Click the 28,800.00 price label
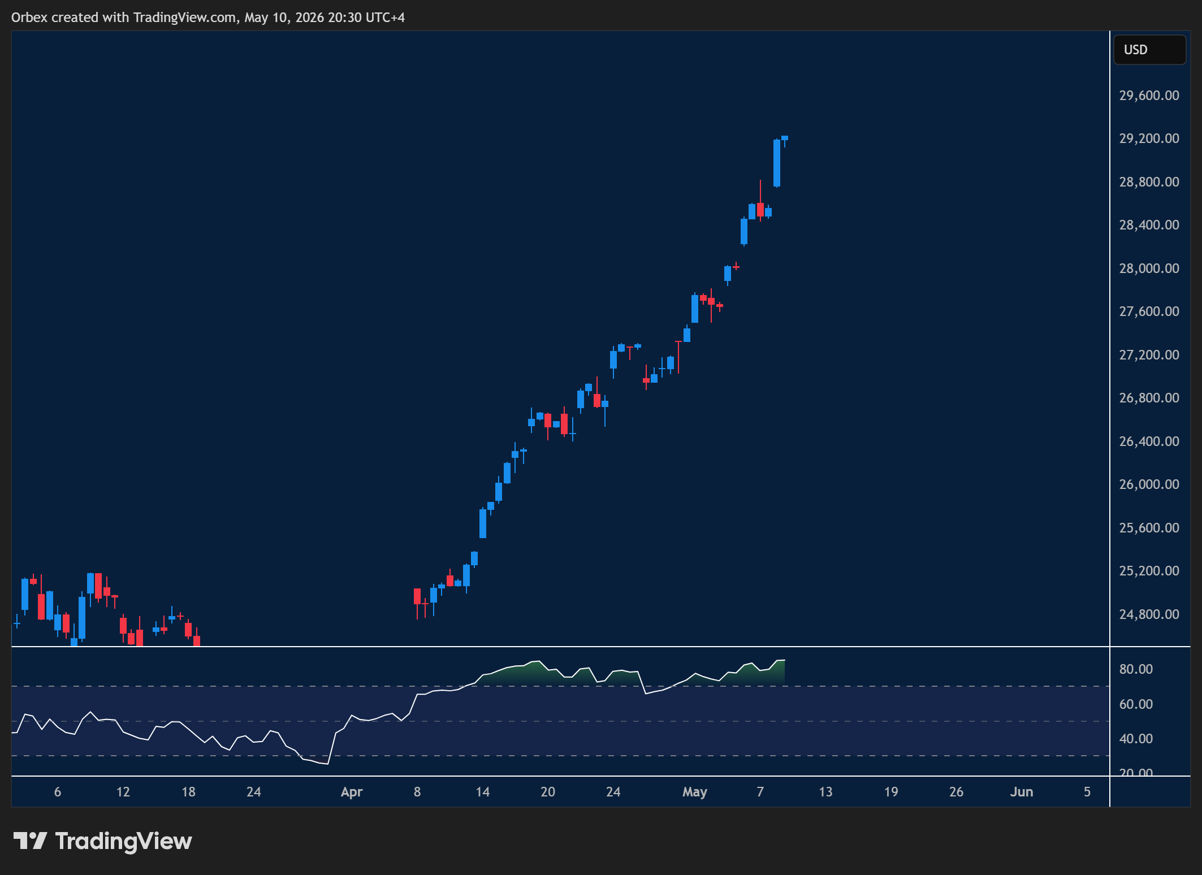This screenshot has height=875, width=1202. coord(1149,182)
